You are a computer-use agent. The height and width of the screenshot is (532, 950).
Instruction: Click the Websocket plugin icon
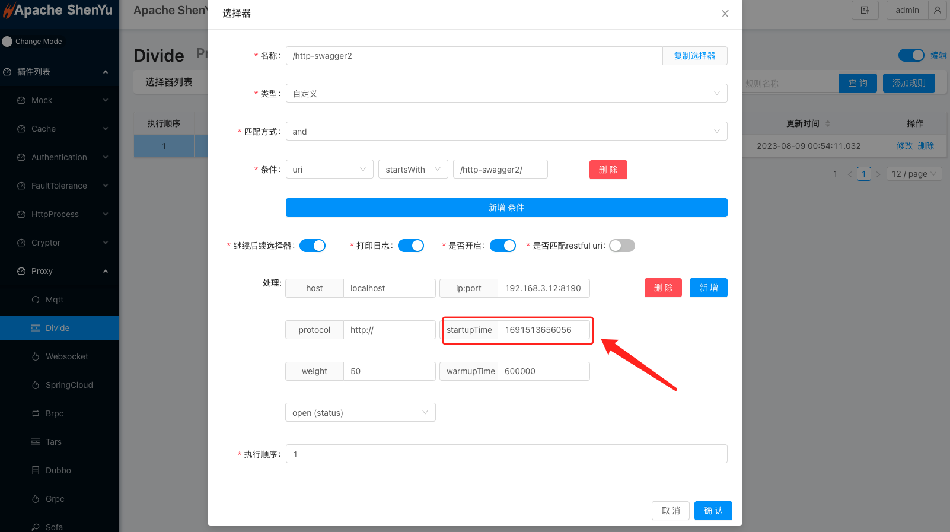tap(36, 356)
